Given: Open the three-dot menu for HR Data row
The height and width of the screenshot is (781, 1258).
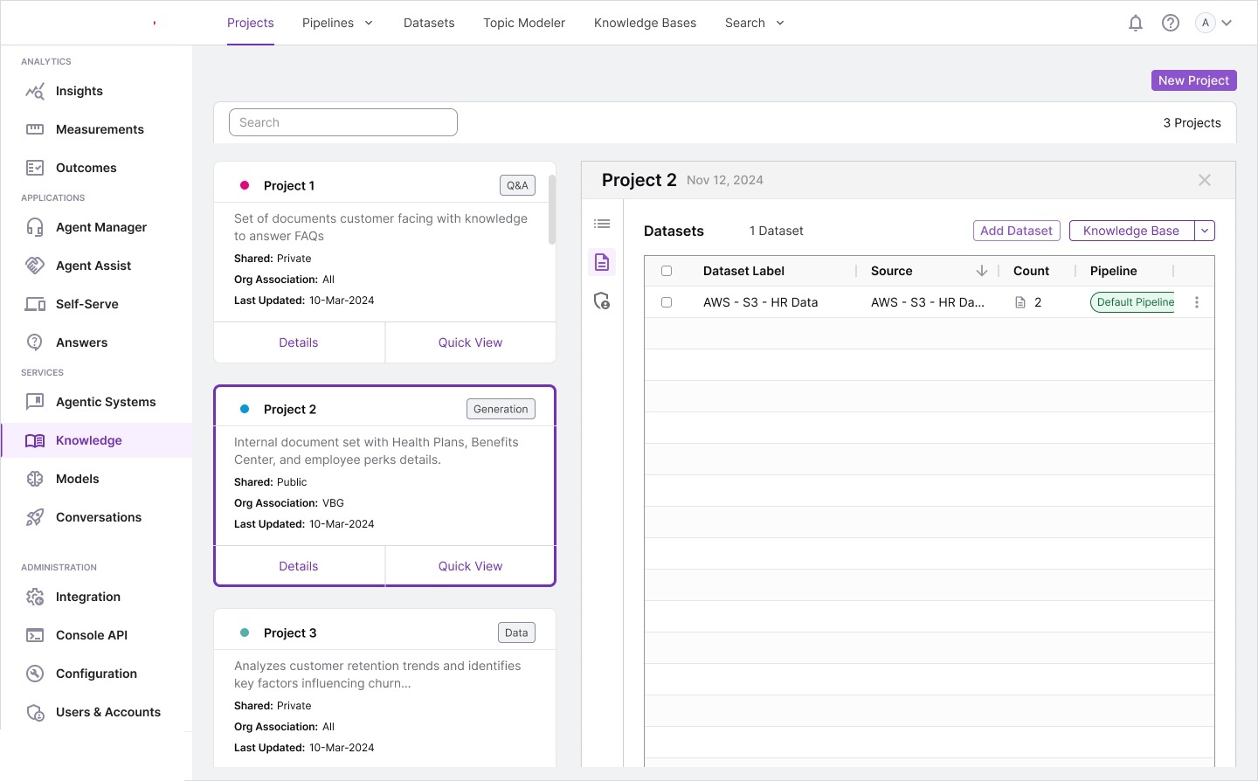Looking at the screenshot, I should pyautogui.click(x=1197, y=302).
